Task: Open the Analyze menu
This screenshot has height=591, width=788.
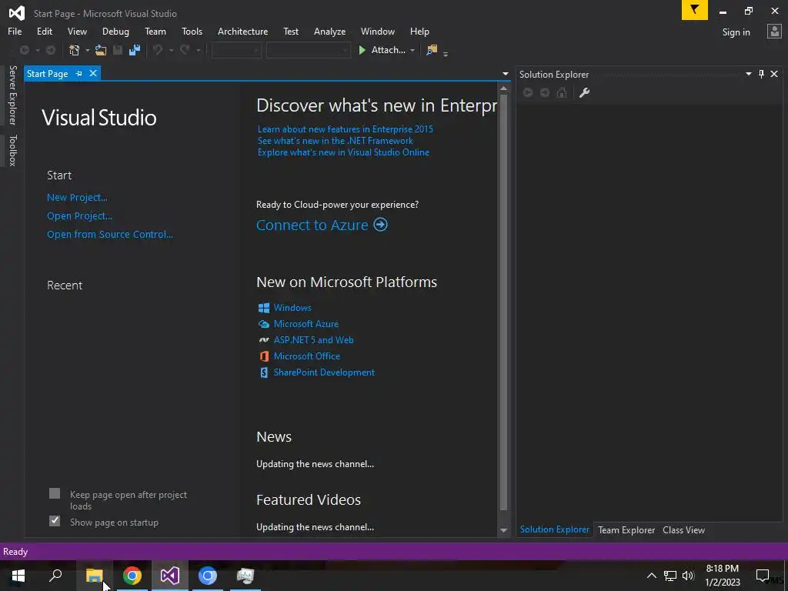Action: click(329, 31)
